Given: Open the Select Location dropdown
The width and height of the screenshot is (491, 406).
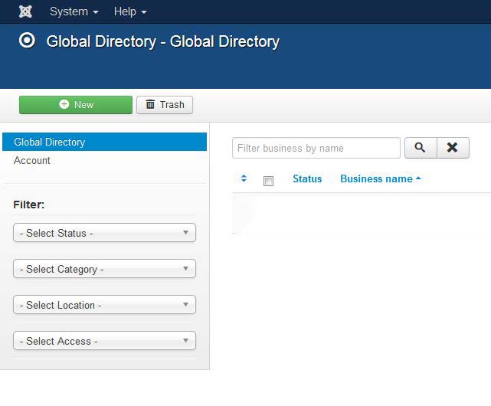Looking at the screenshot, I should point(105,305).
